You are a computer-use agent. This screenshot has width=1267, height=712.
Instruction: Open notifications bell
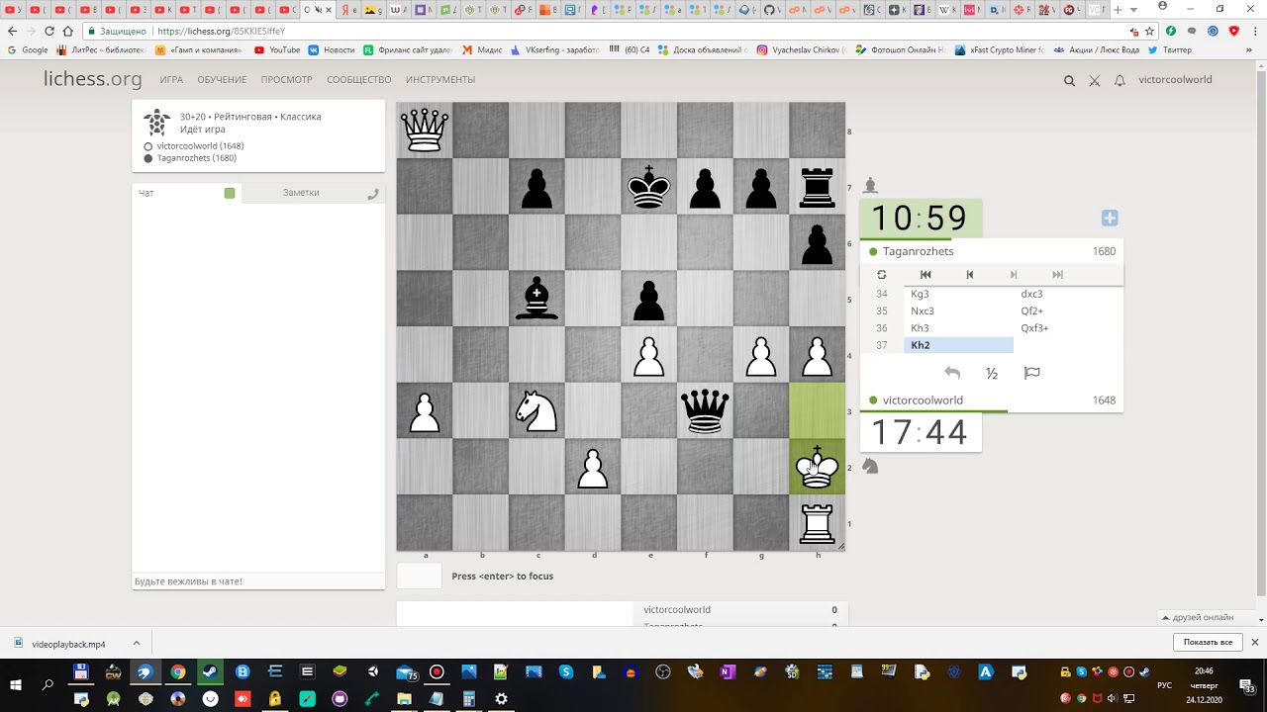[x=1120, y=81]
